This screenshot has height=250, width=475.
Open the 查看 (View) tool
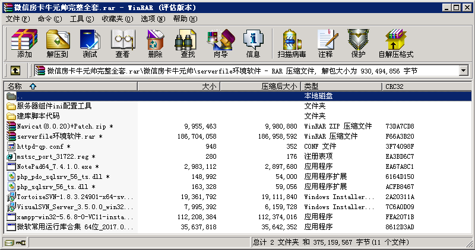click(x=122, y=44)
